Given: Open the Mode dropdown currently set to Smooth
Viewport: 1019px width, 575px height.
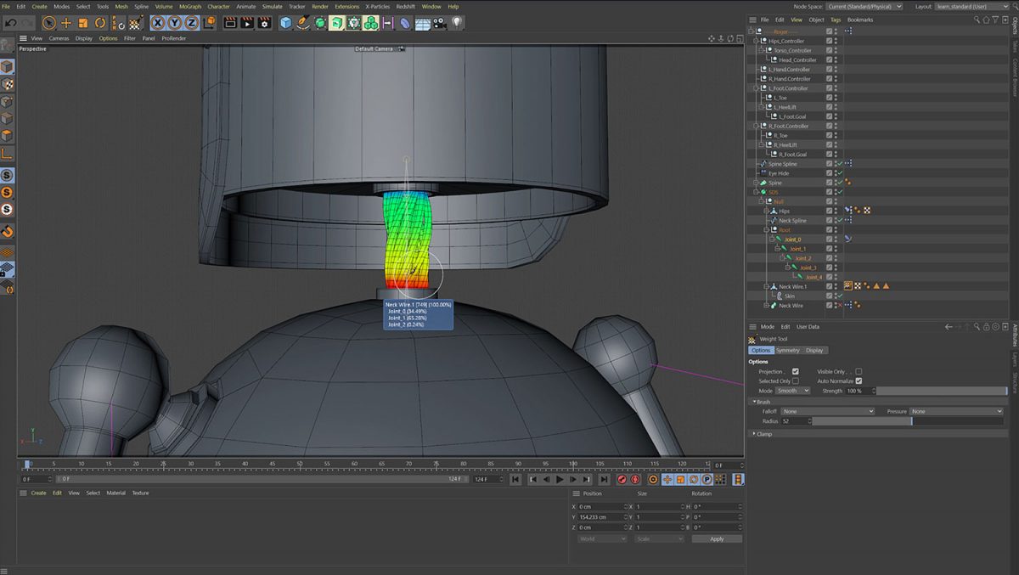Looking at the screenshot, I should (x=794, y=391).
